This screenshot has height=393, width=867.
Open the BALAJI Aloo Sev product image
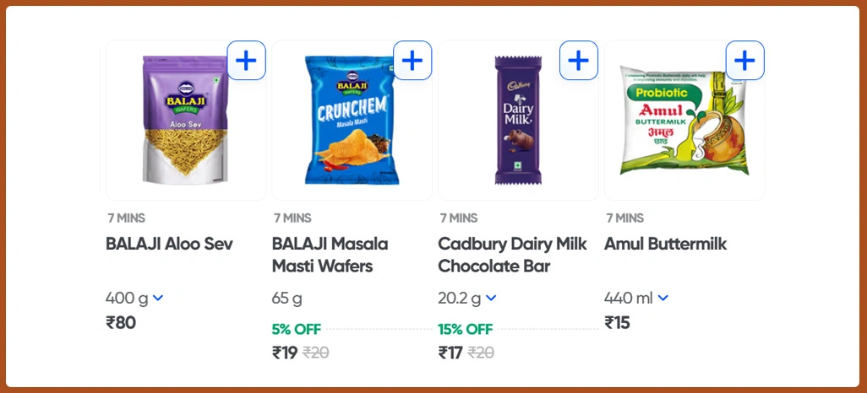pos(184,120)
